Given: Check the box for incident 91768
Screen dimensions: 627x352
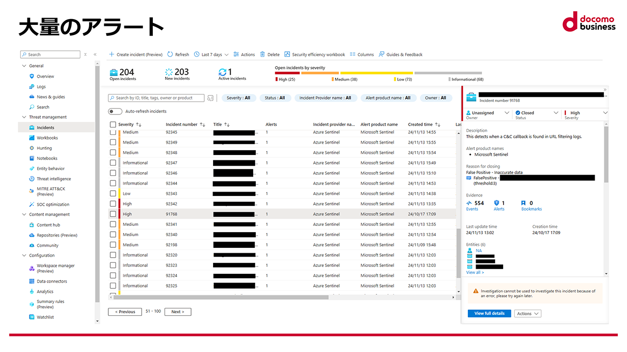Looking at the screenshot, I should click(113, 214).
